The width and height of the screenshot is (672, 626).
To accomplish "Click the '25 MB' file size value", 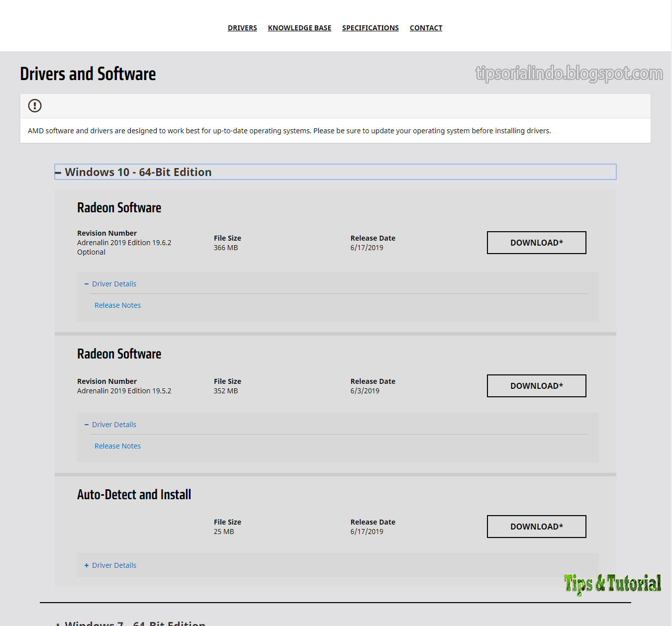I will tap(224, 532).
